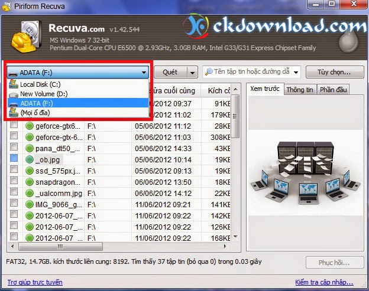Click the Recuva hard-hat drive logo
This screenshot has width=369, height=291.
pyautogui.click(x=26, y=37)
